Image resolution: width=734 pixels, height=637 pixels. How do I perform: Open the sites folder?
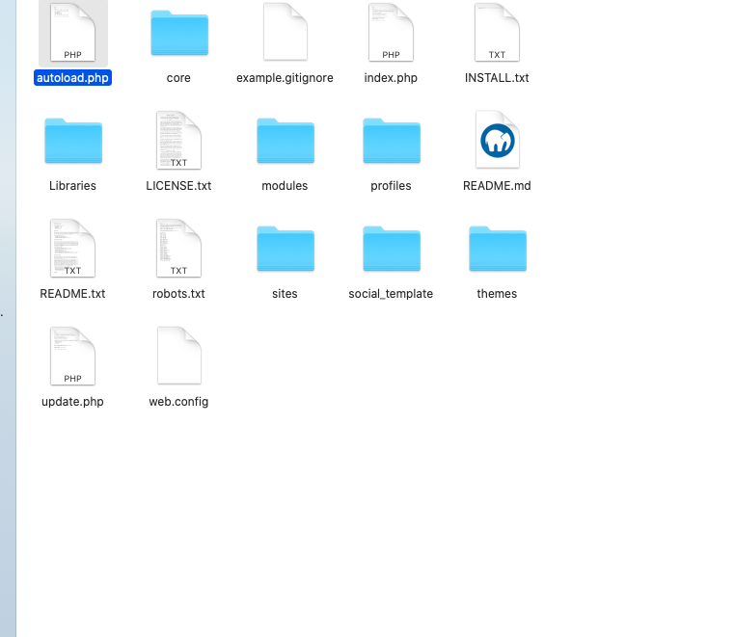point(285,250)
